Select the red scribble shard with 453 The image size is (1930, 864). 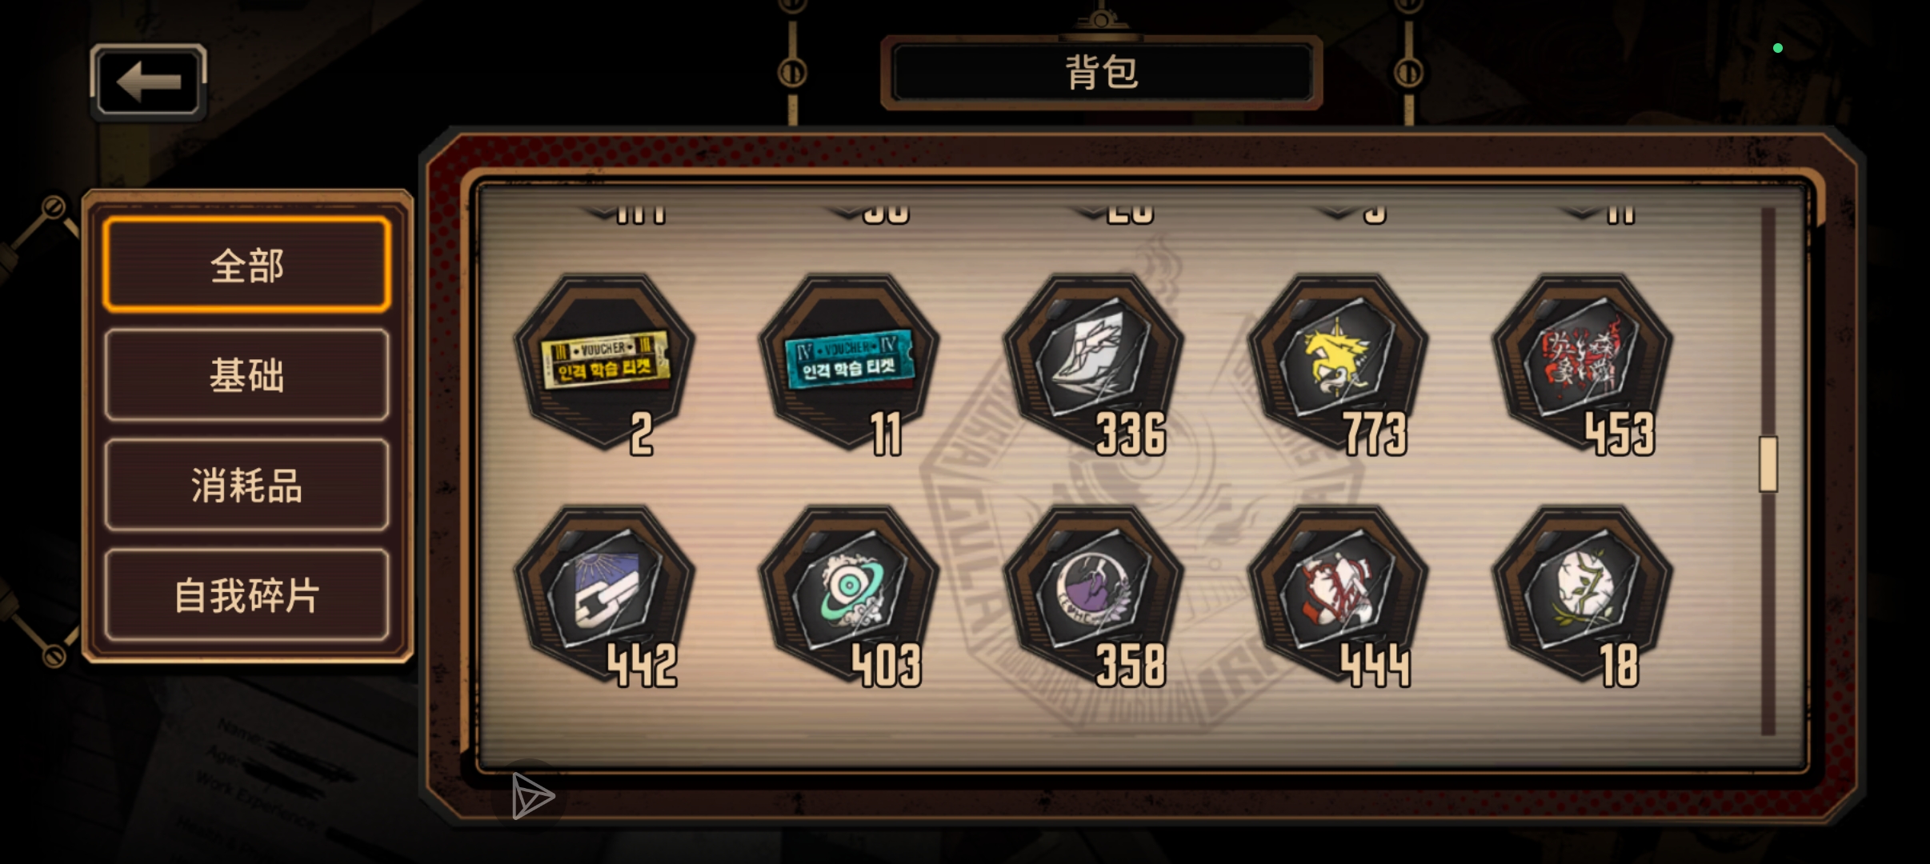[1584, 362]
